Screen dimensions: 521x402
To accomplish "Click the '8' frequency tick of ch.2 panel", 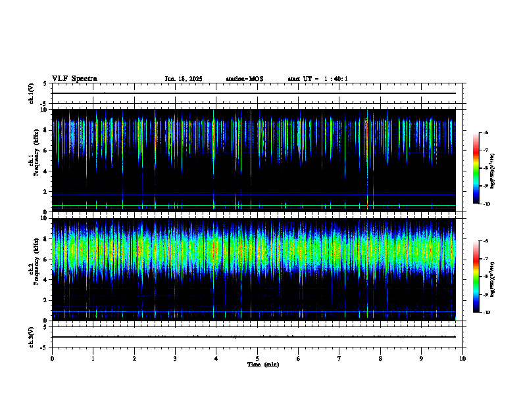I will point(46,239).
